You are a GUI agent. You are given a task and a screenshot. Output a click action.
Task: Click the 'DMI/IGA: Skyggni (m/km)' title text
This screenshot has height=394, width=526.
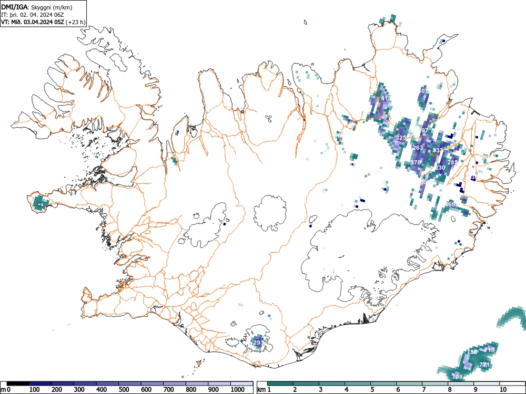click(37, 7)
